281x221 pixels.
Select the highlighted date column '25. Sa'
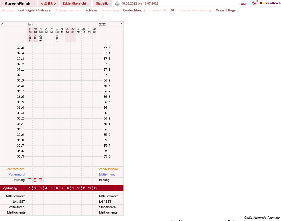coord(67,30)
